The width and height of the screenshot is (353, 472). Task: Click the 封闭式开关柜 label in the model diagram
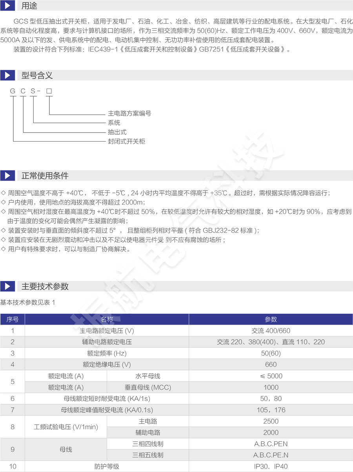coord(126,142)
